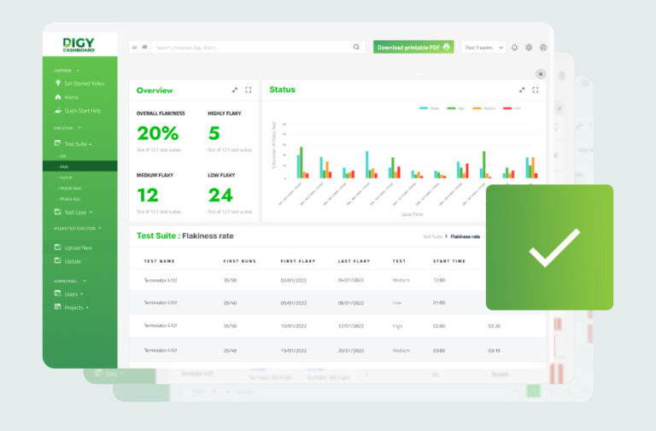This screenshot has width=656, height=431.
Task: Open the user profile icon
Action: [x=543, y=48]
